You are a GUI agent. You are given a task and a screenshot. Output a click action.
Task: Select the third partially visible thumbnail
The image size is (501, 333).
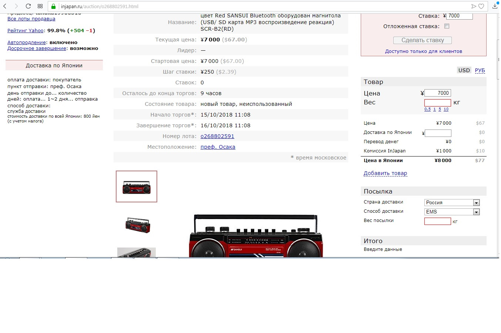(137, 252)
